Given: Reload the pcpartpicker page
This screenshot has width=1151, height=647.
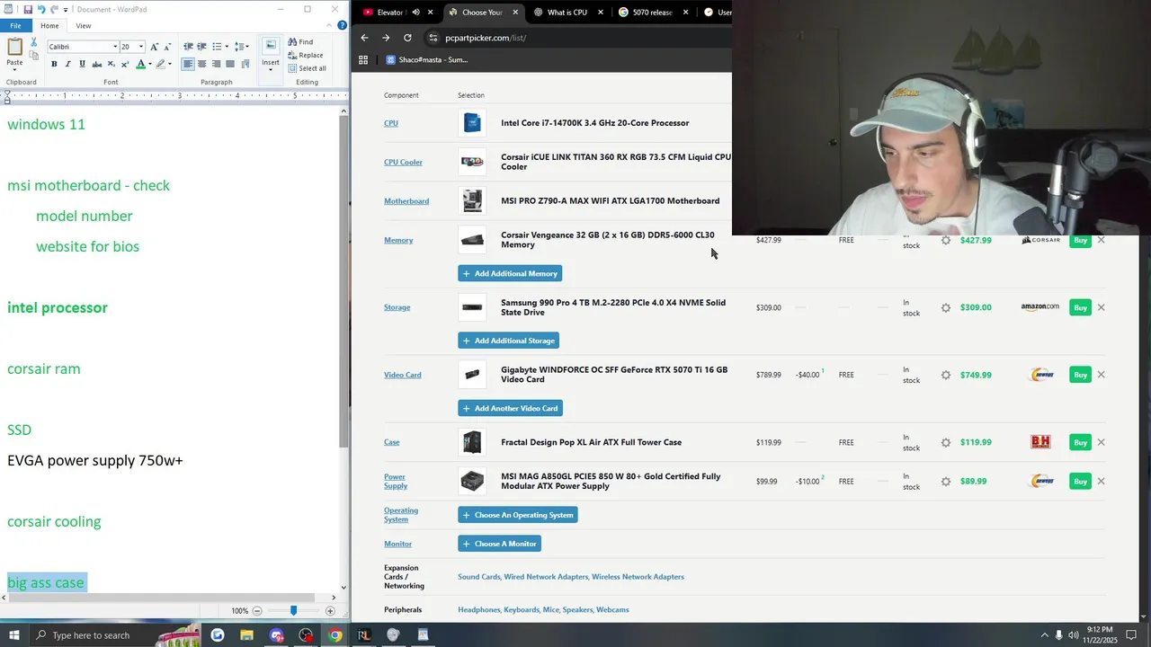Looking at the screenshot, I should tap(407, 38).
